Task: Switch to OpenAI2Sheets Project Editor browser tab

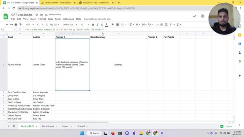Action: 58,3
